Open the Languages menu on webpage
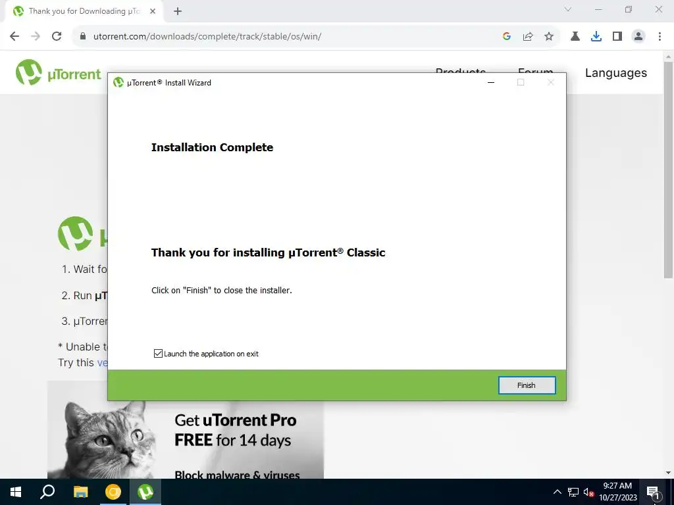The width and height of the screenshot is (674, 505). (615, 73)
